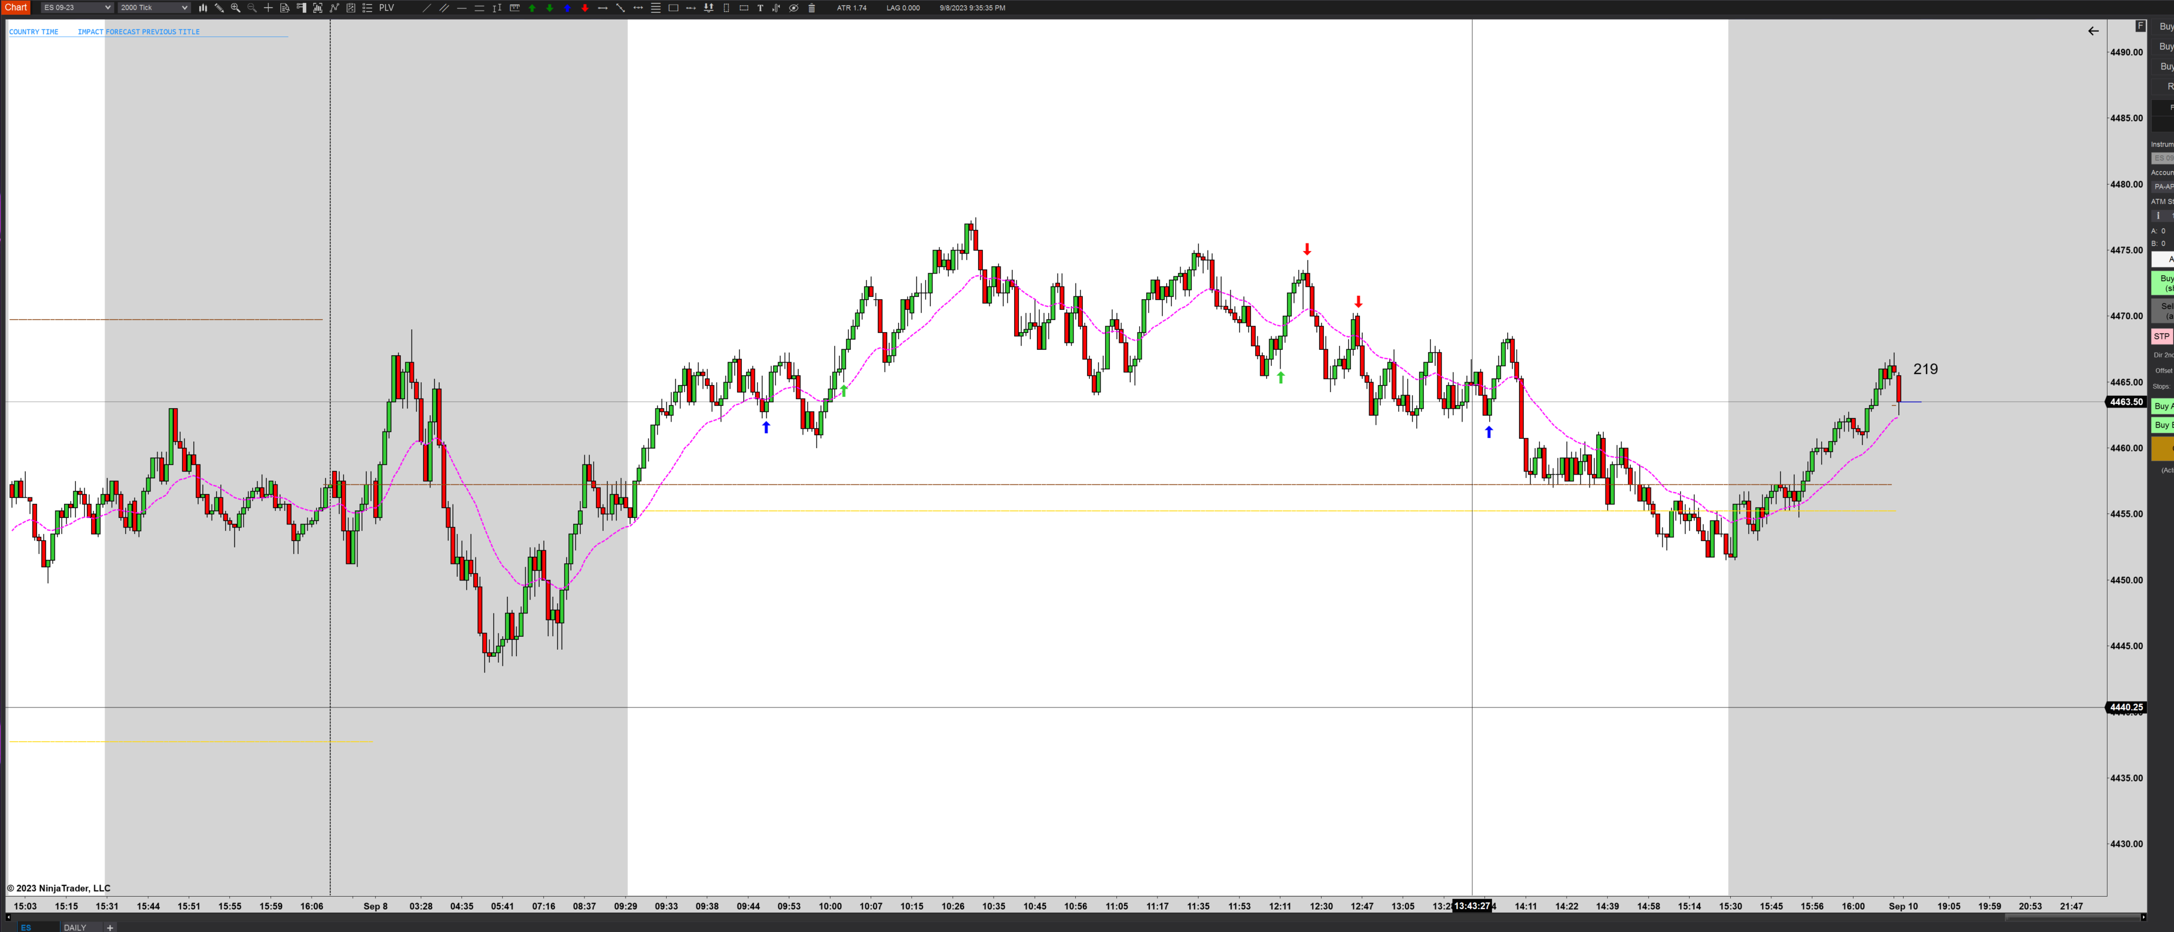Select the crosshair cursor tool

[x=269, y=8]
